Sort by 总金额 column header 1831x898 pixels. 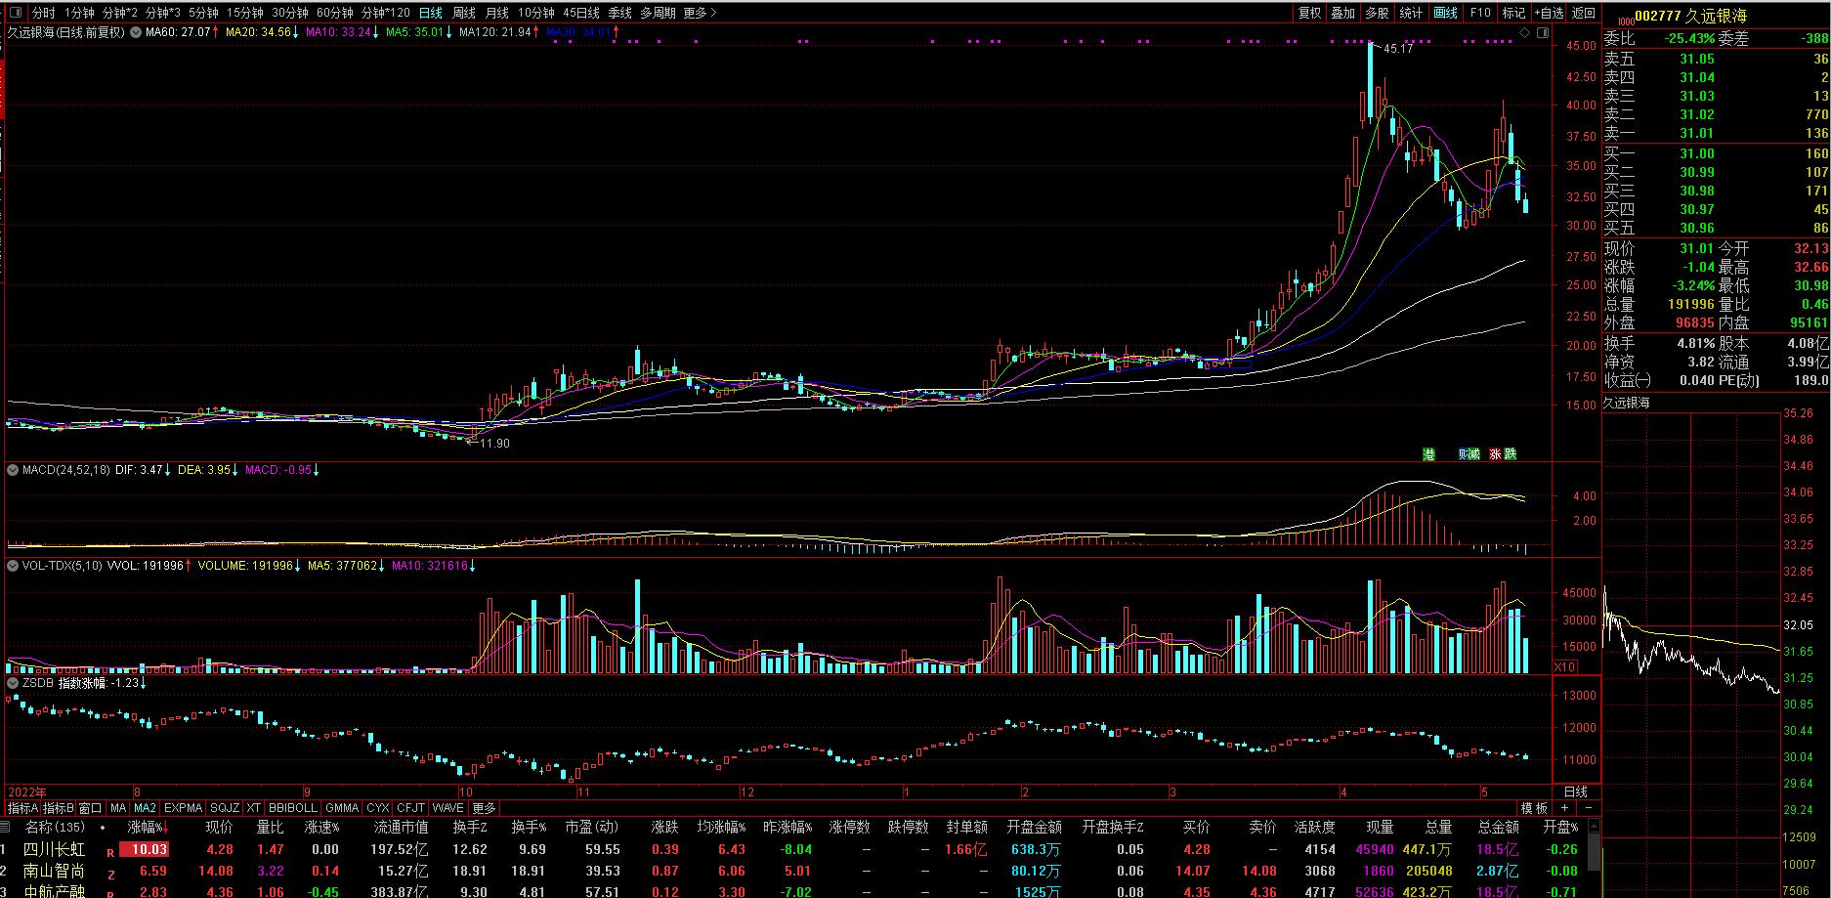(x=1498, y=828)
